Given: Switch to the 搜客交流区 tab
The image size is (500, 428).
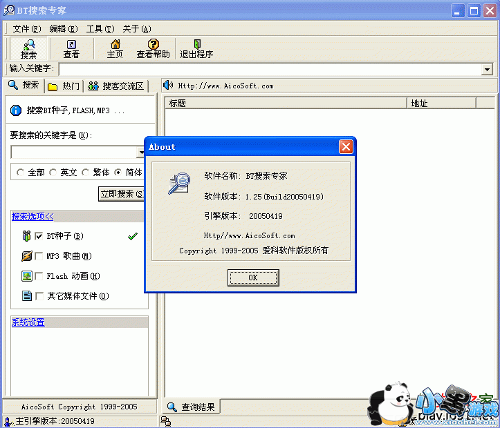Looking at the screenshot, I should click(x=116, y=86).
